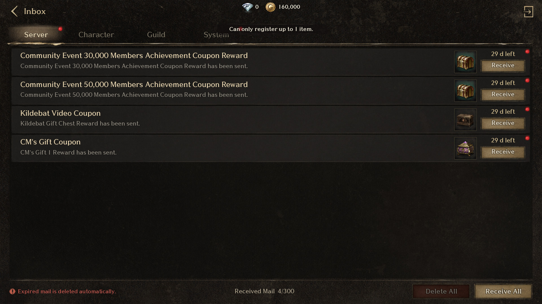Click the Receive All button

click(503, 291)
